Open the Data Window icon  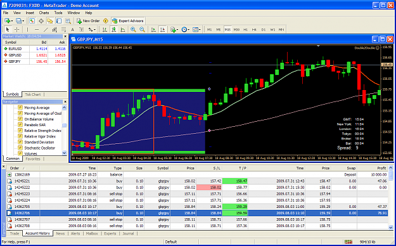point(41,21)
